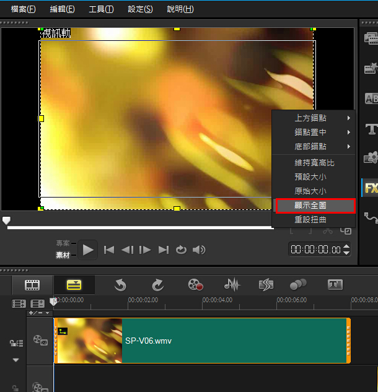Click the top-center yellow resize handle

coord(177,29)
